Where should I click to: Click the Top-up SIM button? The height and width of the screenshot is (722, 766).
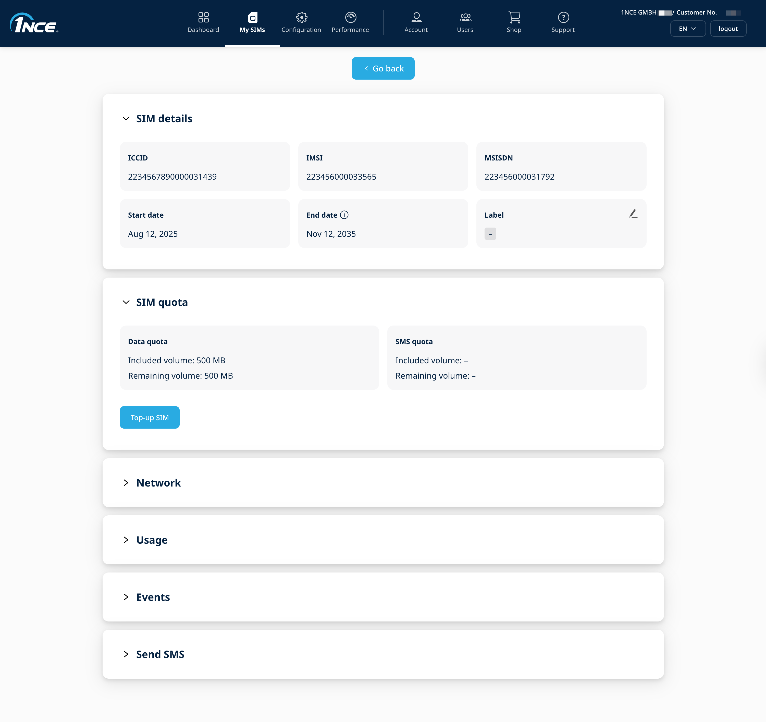[150, 418]
